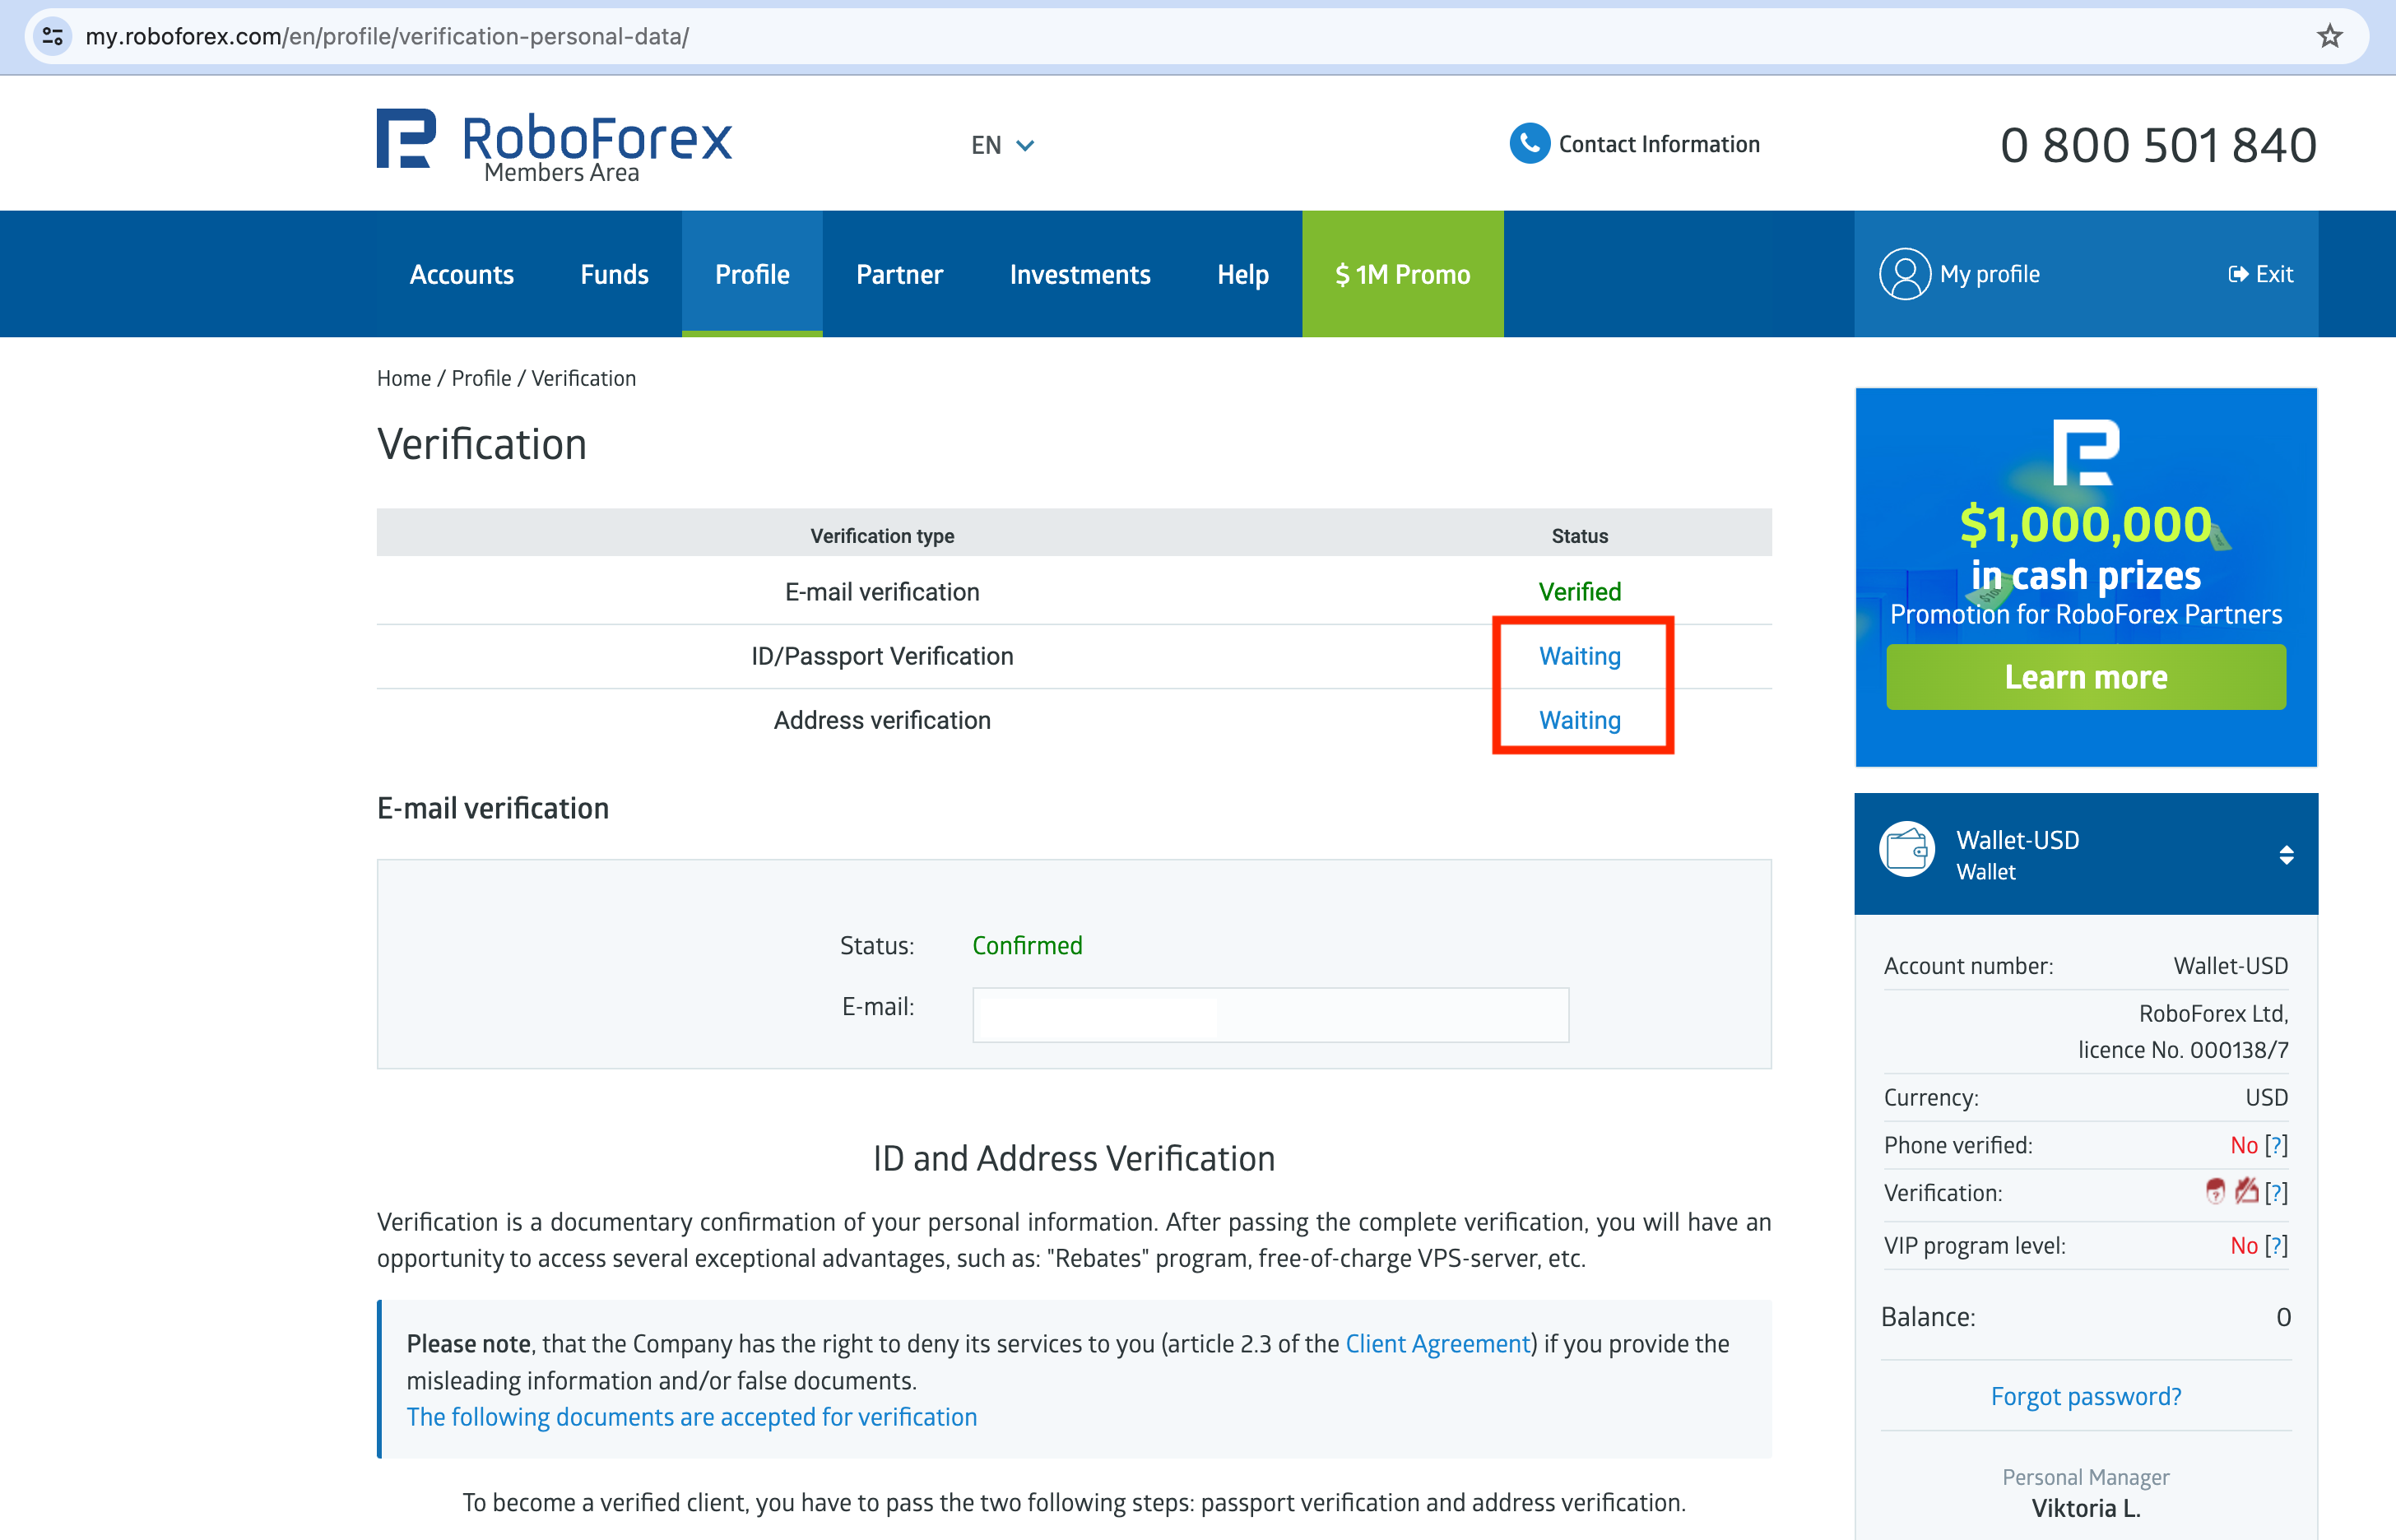Bookmark page with the star icon
The image size is (2396, 1540).
point(2329,37)
